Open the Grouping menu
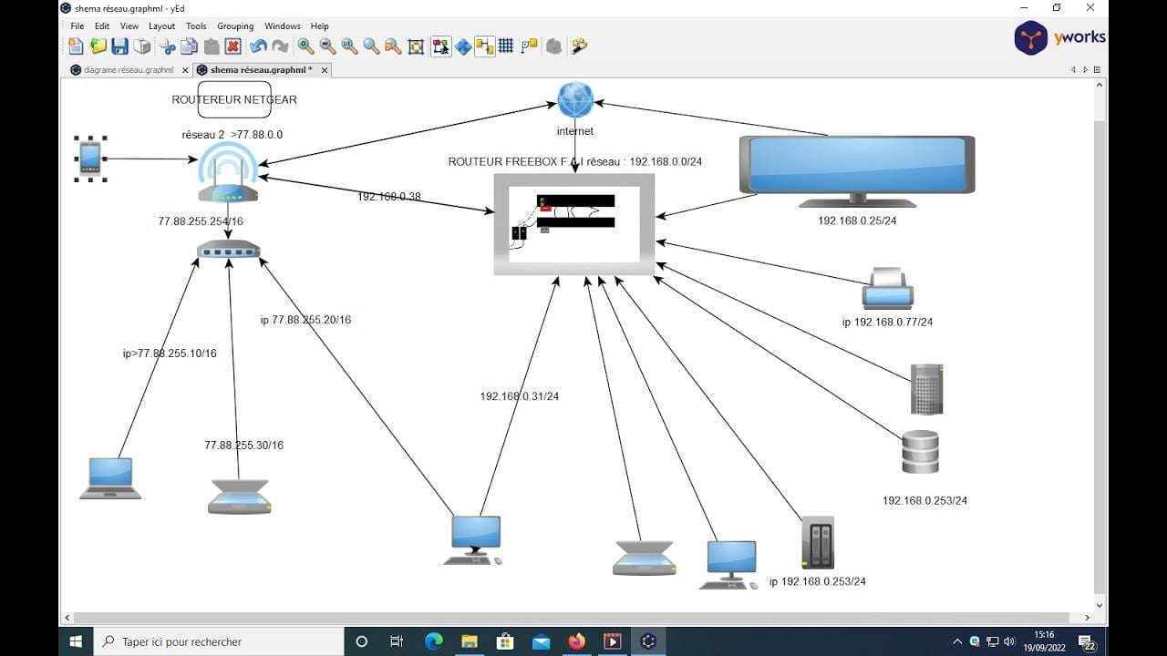Image resolution: width=1167 pixels, height=656 pixels. (235, 26)
